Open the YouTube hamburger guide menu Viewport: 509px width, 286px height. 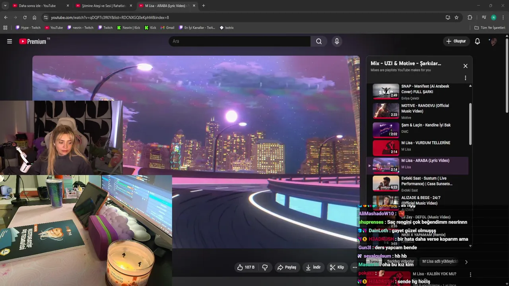pyautogui.click(x=10, y=41)
